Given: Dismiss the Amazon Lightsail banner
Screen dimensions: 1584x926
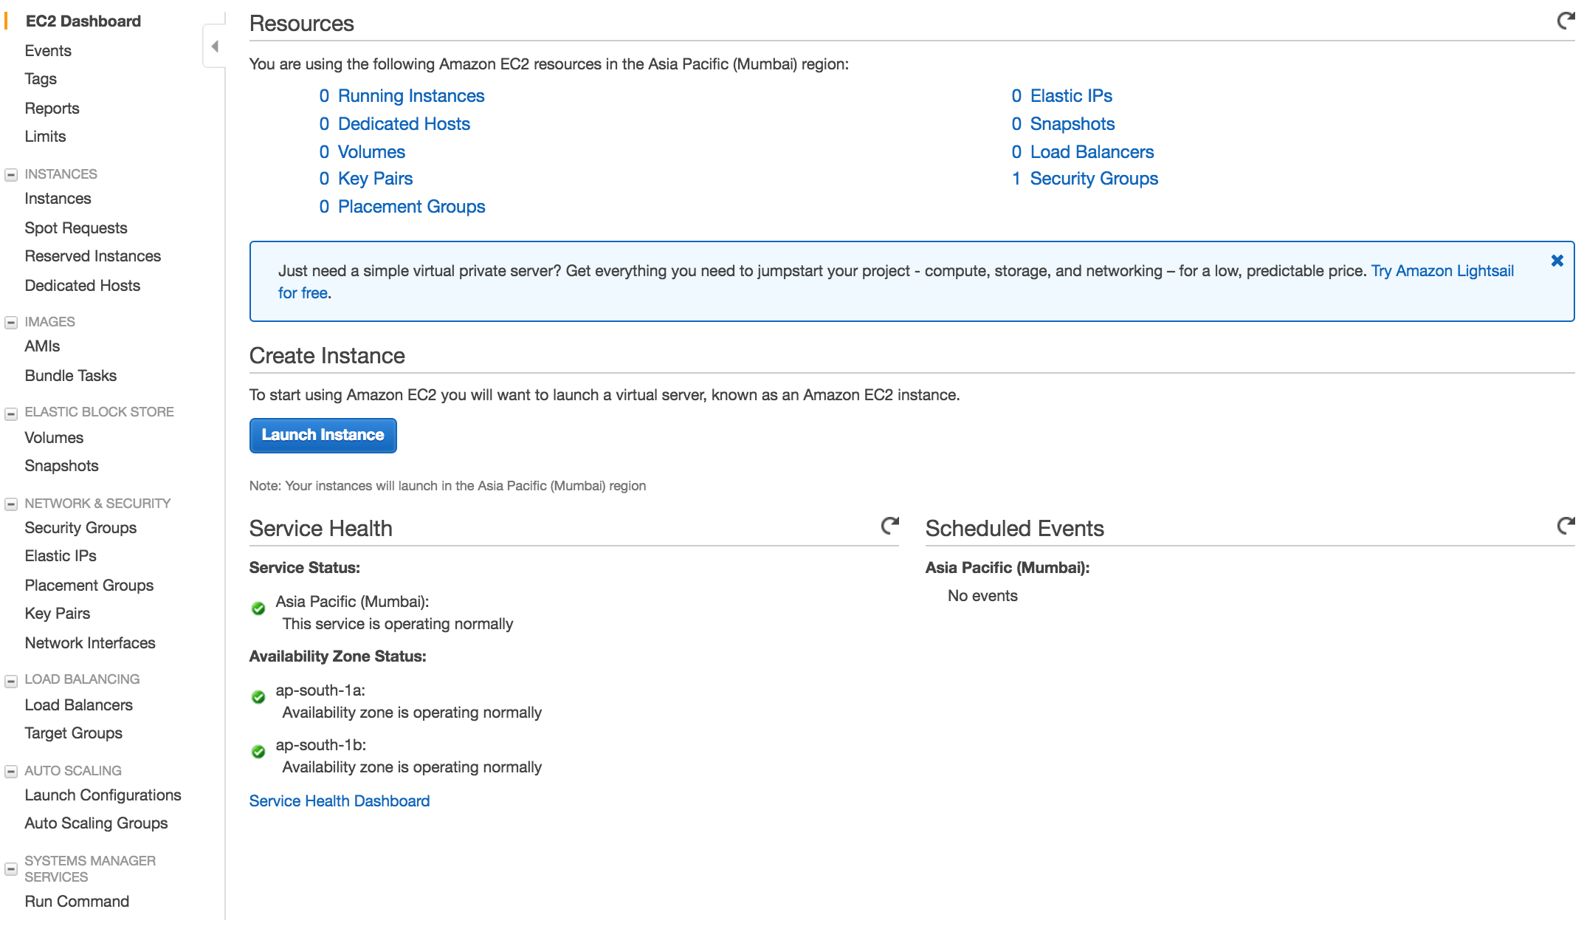Looking at the screenshot, I should [x=1557, y=261].
